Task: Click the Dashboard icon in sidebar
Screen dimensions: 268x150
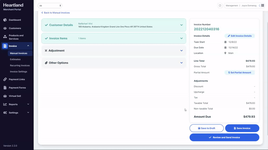Action: point(5,20)
